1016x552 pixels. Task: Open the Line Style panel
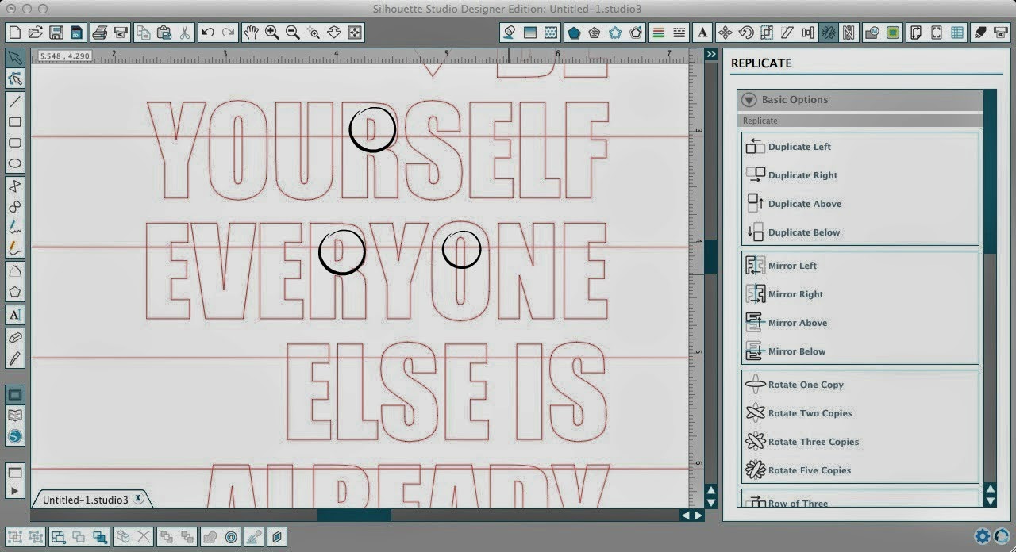pyautogui.click(x=679, y=33)
